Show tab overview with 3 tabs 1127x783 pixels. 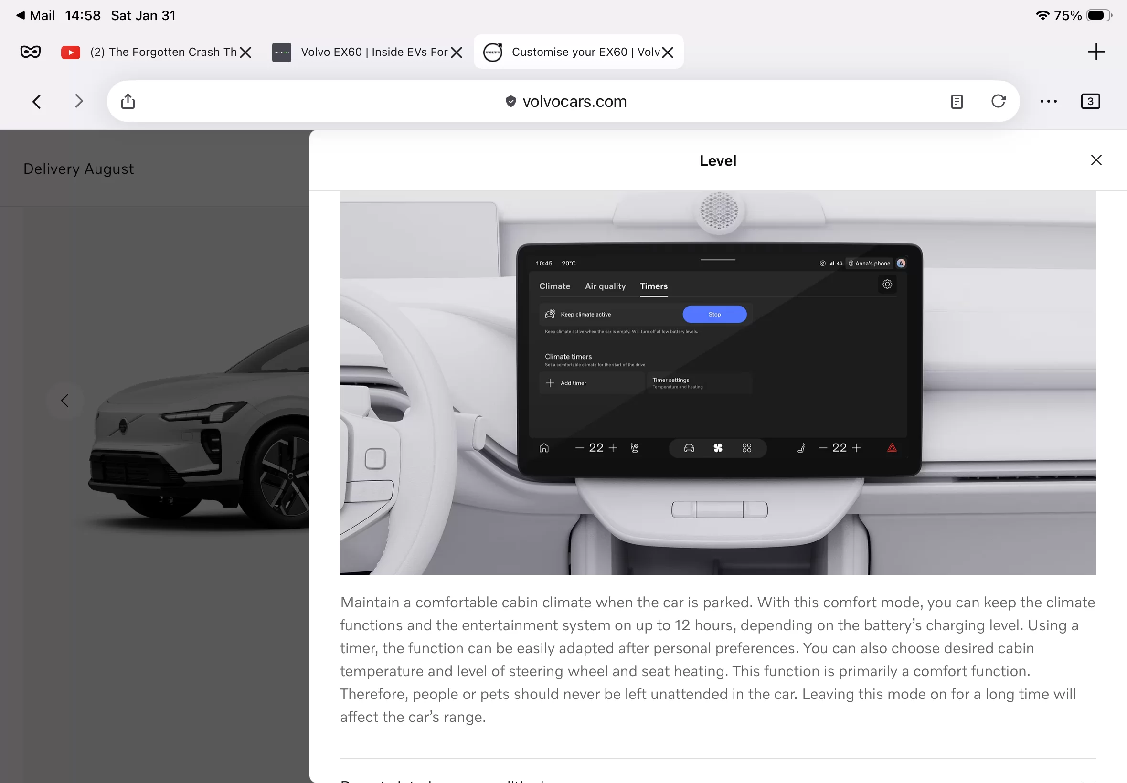coord(1090,102)
